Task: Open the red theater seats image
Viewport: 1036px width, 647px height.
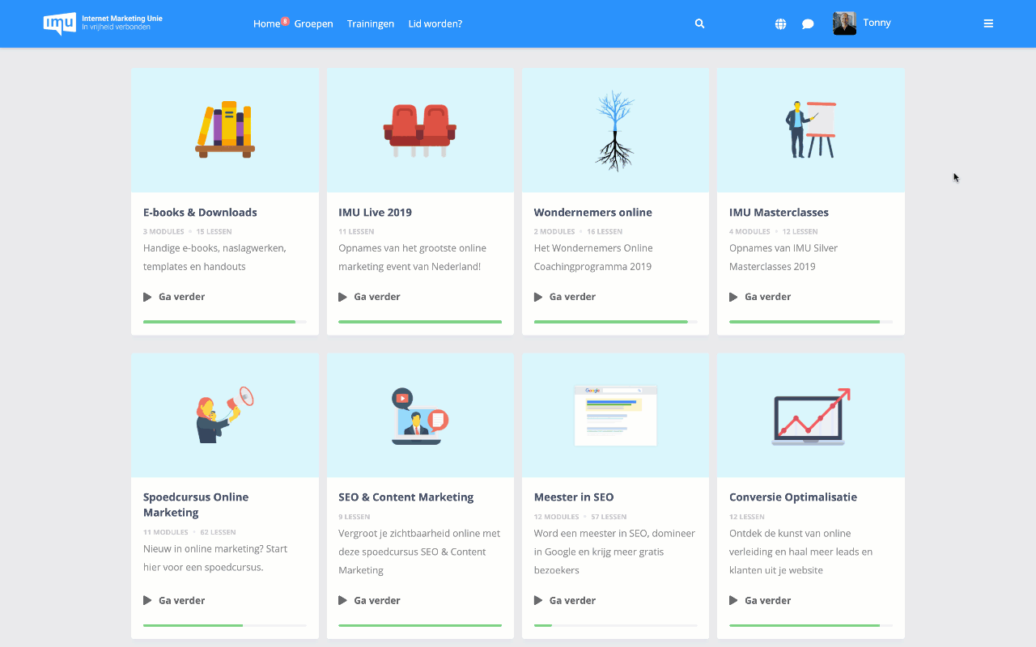Action: [x=420, y=130]
